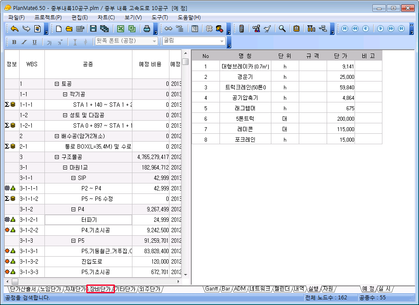The height and width of the screenshot is (305, 419).
Task: Collapse the 구조물공 tree node
Action: (x=57, y=157)
